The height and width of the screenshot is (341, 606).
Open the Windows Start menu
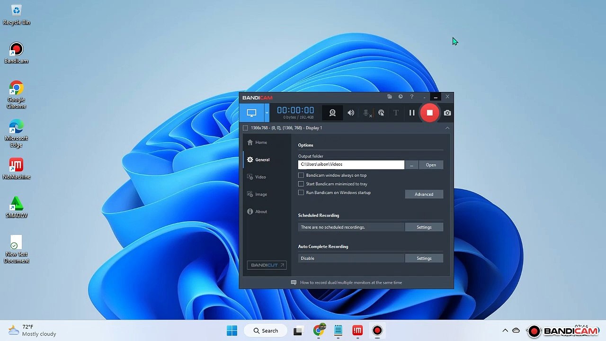pos(232,331)
